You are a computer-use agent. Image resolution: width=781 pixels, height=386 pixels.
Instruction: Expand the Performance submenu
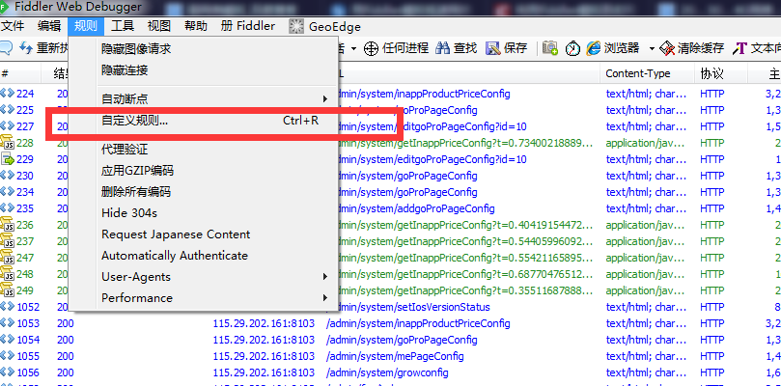[x=204, y=298]
